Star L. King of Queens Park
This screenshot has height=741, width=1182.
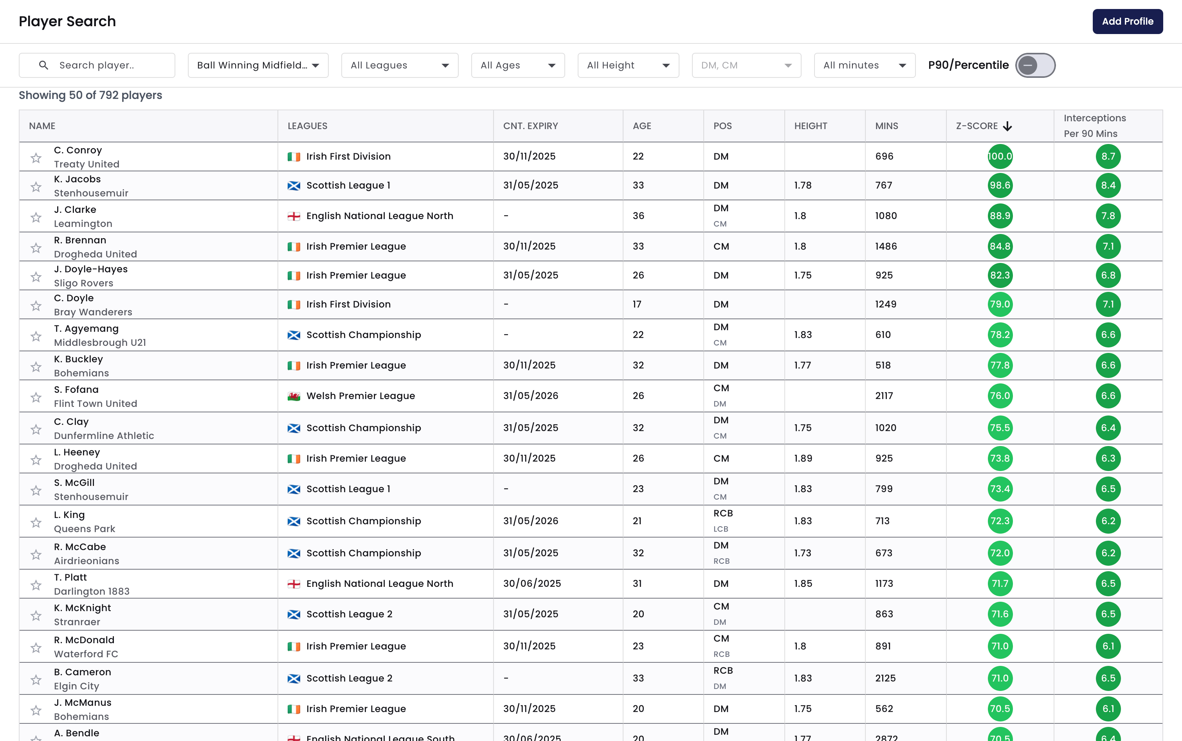coord(36,522)
